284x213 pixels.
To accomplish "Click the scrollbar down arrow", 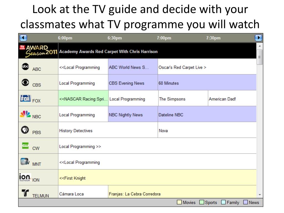I will click(260, 195).
